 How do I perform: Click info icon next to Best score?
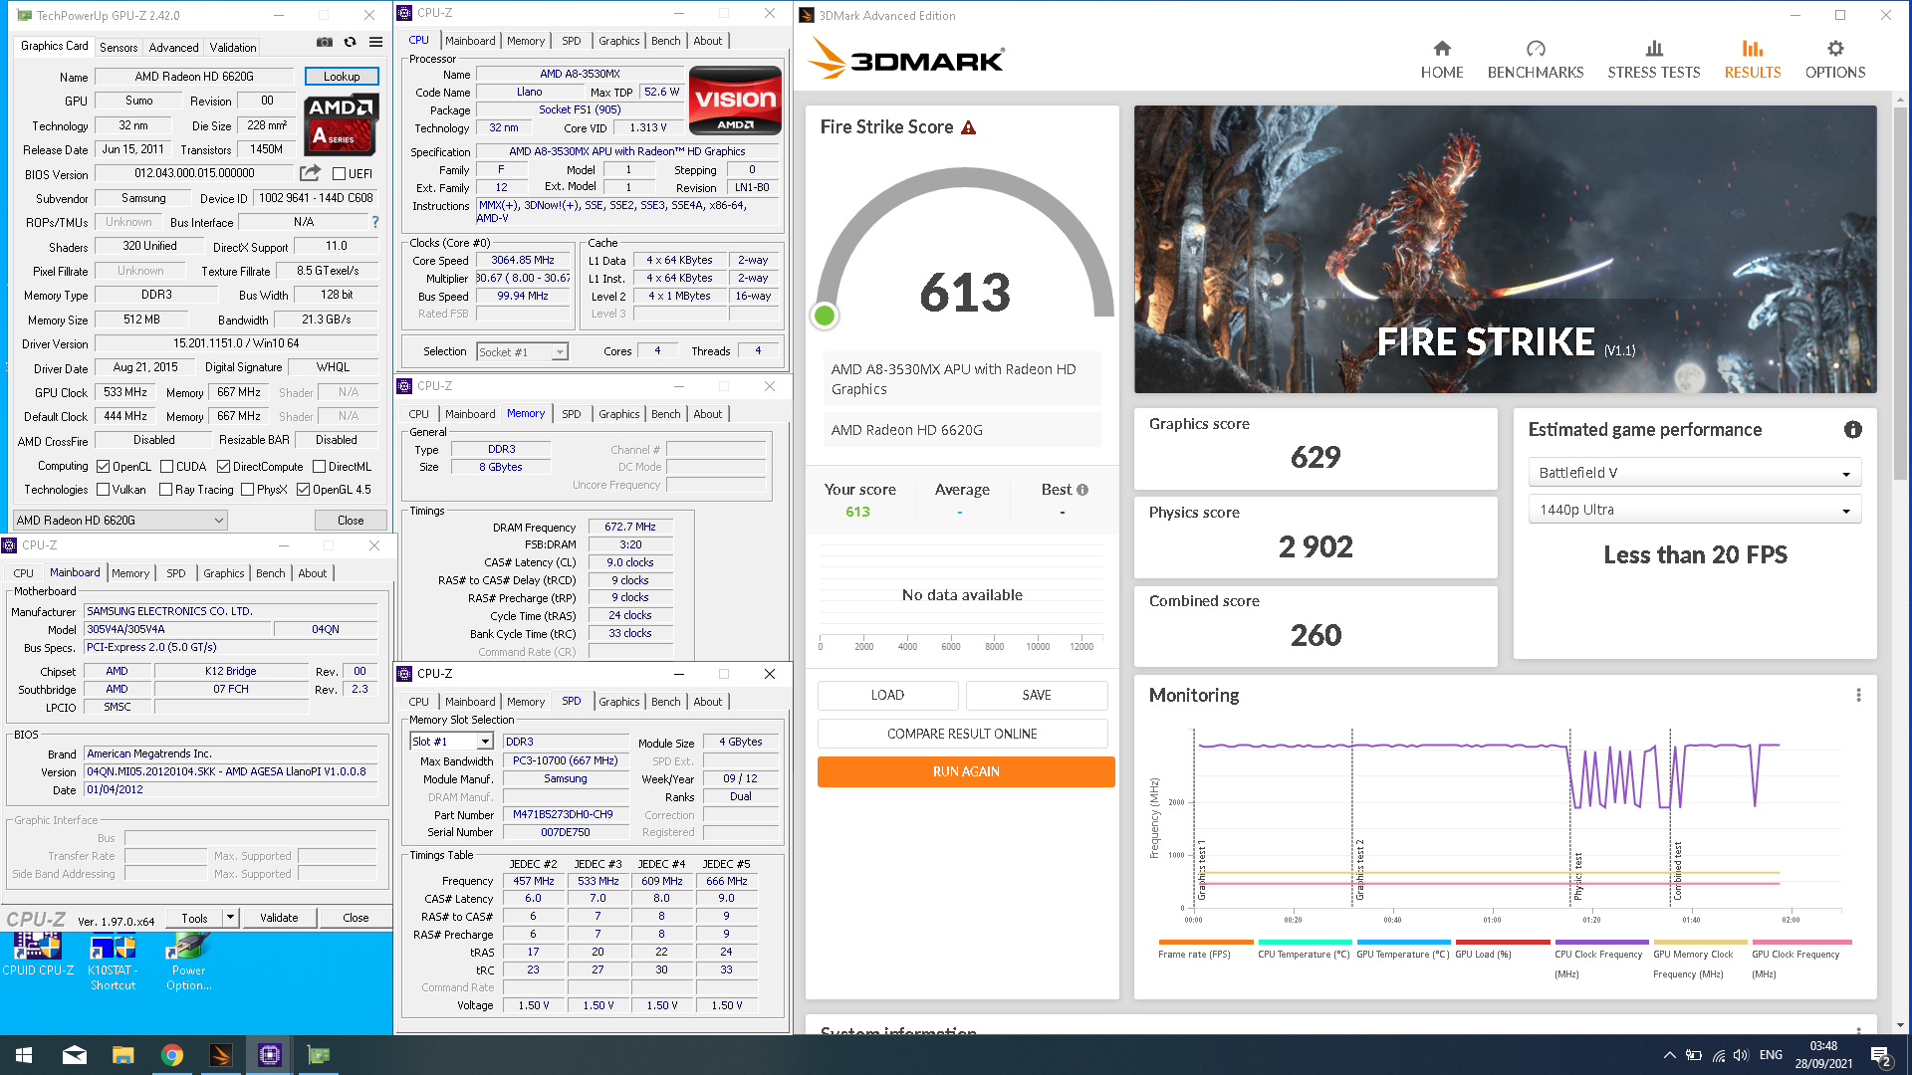[1082, 490]
